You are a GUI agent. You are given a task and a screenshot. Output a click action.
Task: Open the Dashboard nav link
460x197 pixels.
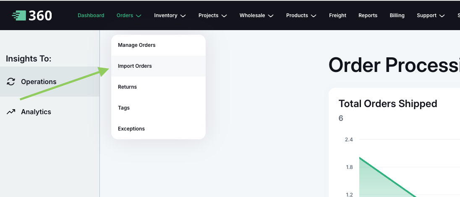tap(91, 15)
